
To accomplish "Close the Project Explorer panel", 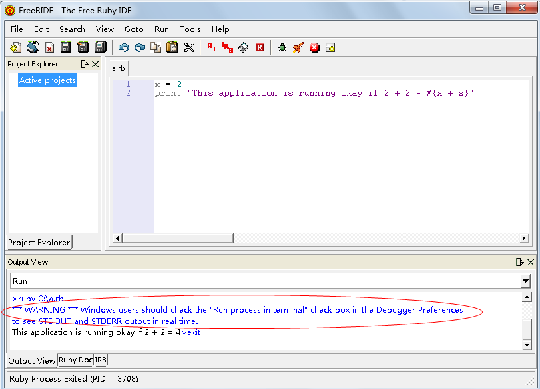I will point(95,64).
